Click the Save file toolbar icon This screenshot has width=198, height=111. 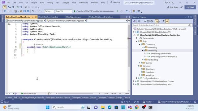25,11
